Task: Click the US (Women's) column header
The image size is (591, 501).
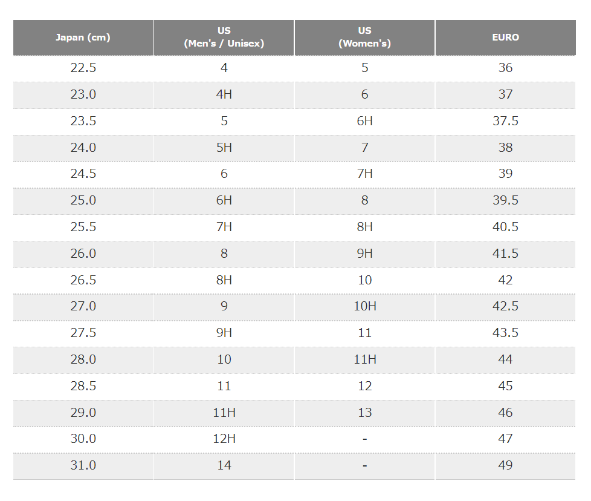Action: (x=364, y=38)
